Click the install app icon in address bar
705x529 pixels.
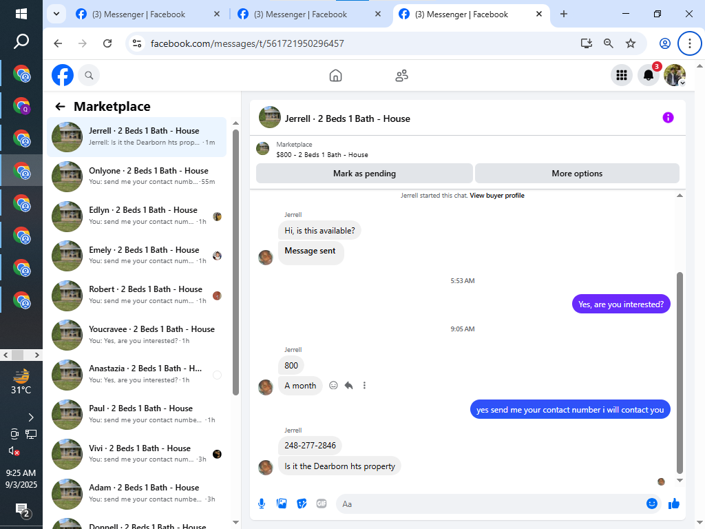[587, 43]
